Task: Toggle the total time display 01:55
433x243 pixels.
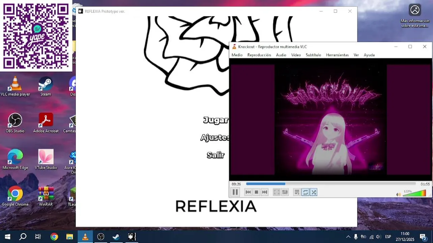Action: click(x=425, y=184)
